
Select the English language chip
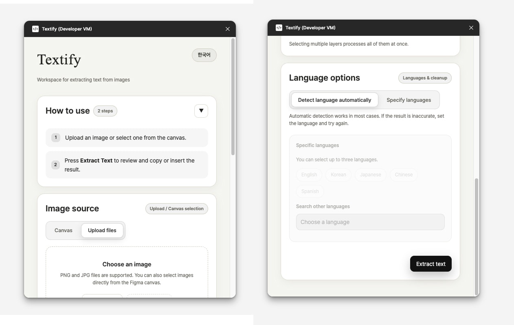309,175
